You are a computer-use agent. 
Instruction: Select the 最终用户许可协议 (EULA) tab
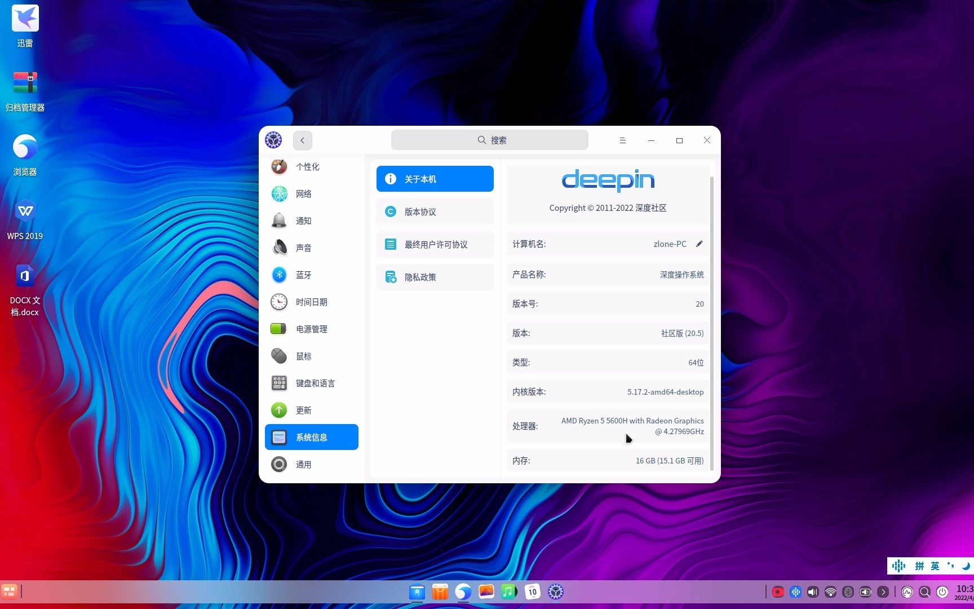pyautogui.click(x=435, y=244)
